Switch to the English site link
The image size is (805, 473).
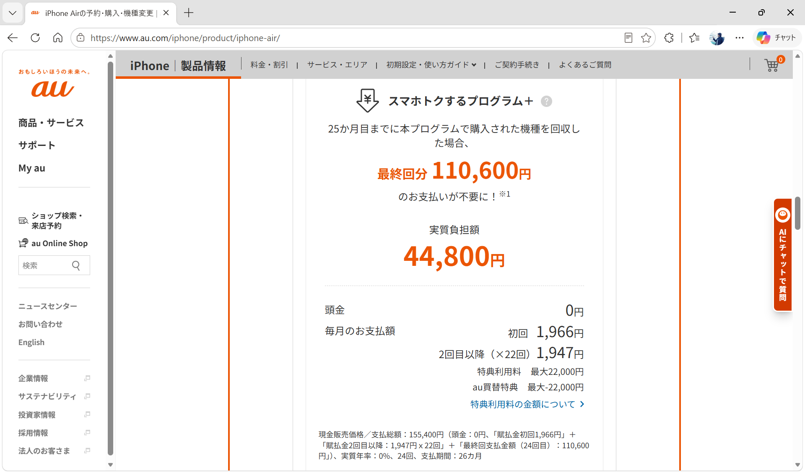click(31, 342)
